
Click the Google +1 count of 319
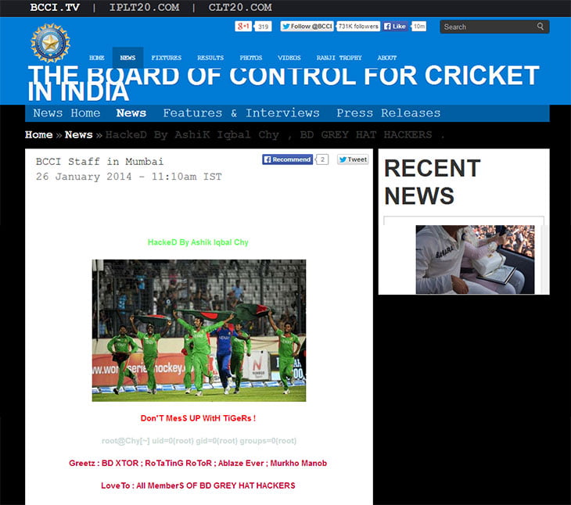(263, 27)
